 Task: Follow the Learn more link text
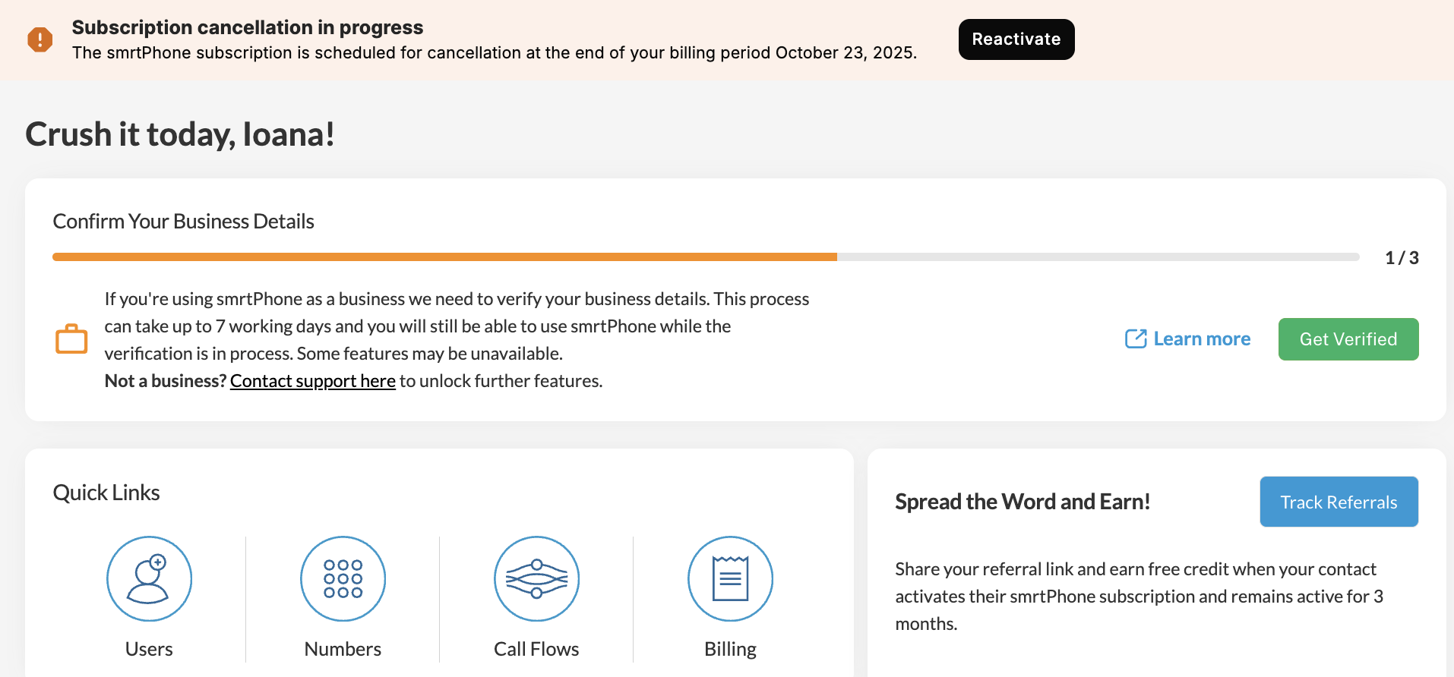pos(1202,339)
